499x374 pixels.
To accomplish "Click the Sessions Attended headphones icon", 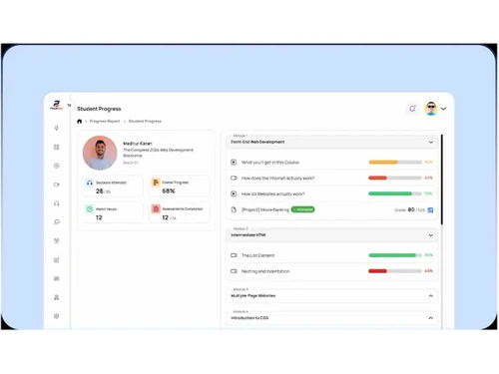I will [x=90, y=183].
